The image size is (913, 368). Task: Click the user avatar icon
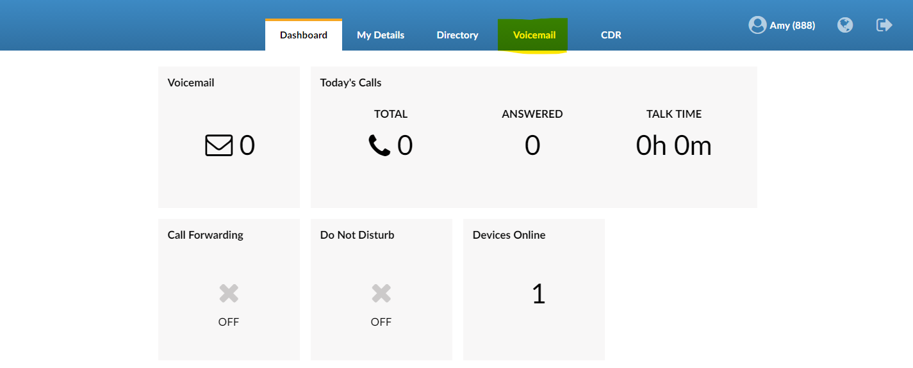(757, 25)
